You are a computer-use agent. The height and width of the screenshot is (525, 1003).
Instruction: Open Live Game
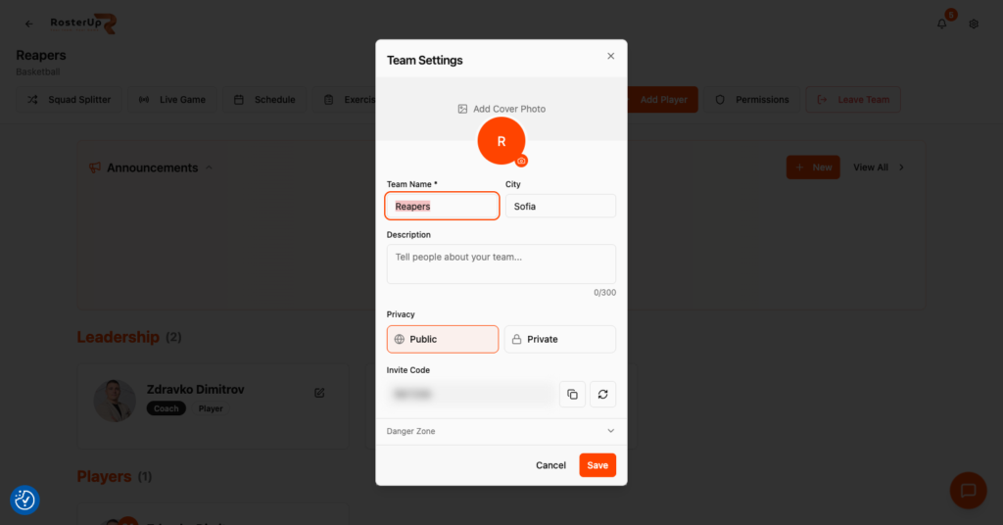[172, 100]
